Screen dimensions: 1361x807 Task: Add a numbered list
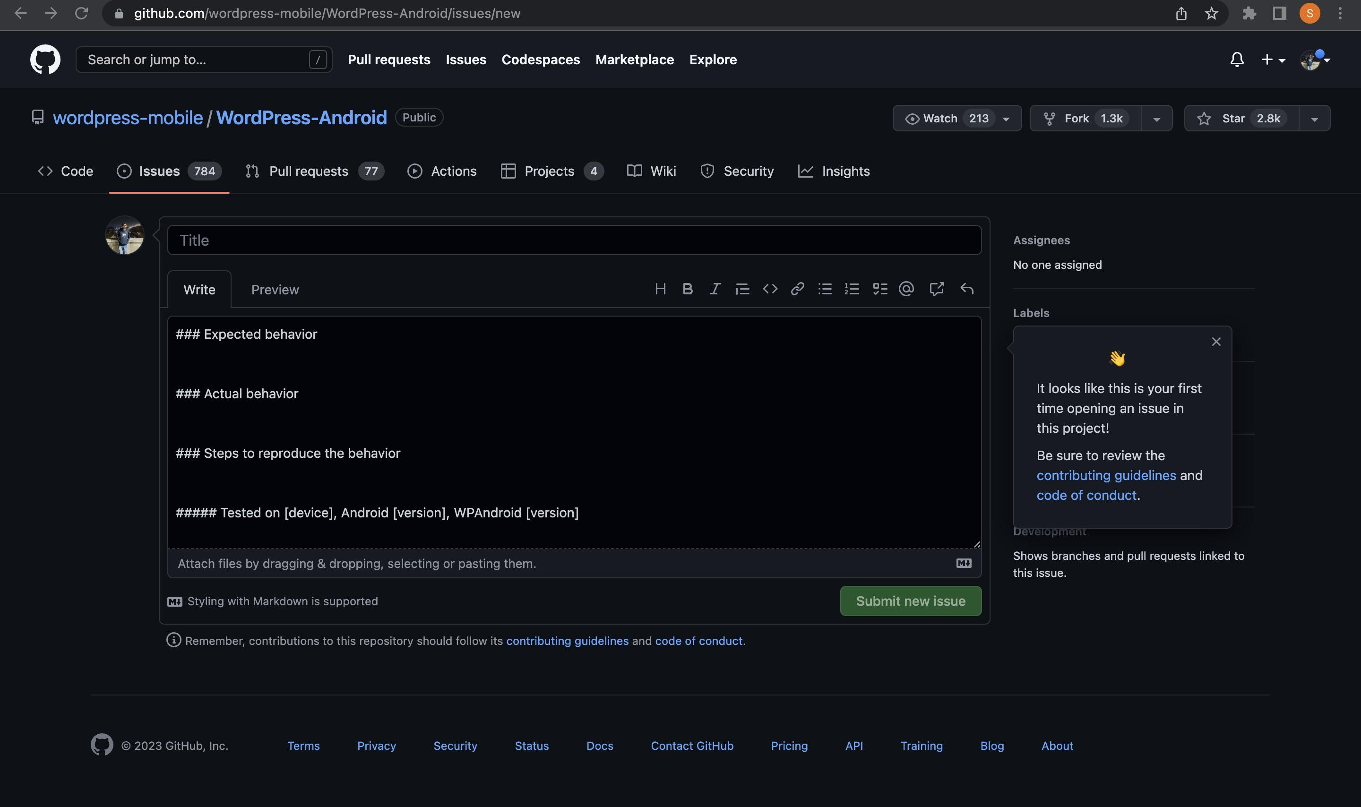click(852, 289)
